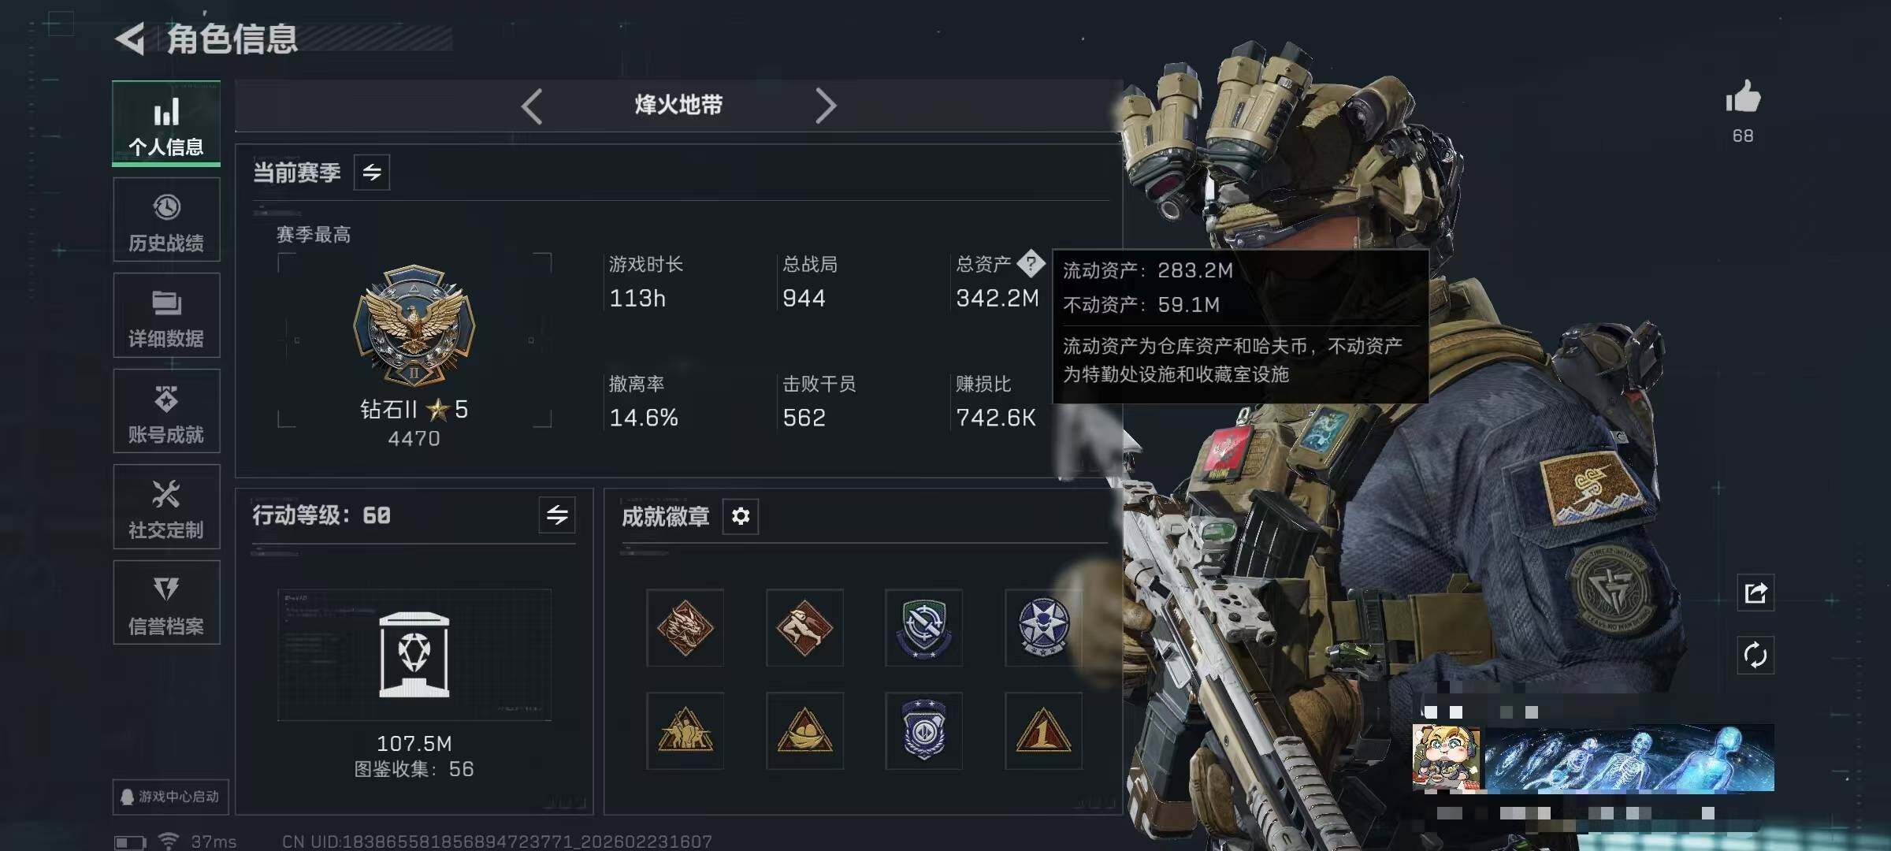Select the 详细数据 sidebar icon

tap(166, 315)
